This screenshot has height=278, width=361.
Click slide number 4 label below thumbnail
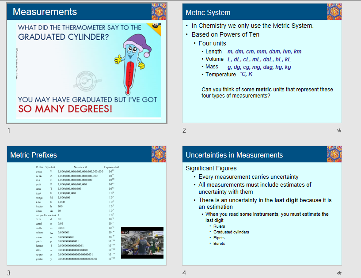(x=185, y=273)
